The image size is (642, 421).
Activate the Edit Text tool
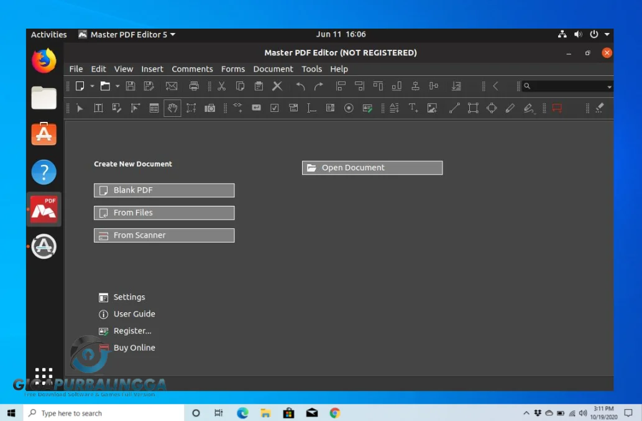coord(98,108)
